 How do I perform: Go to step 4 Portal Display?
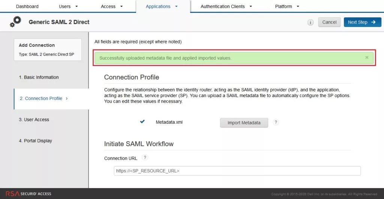pos(35,141)
